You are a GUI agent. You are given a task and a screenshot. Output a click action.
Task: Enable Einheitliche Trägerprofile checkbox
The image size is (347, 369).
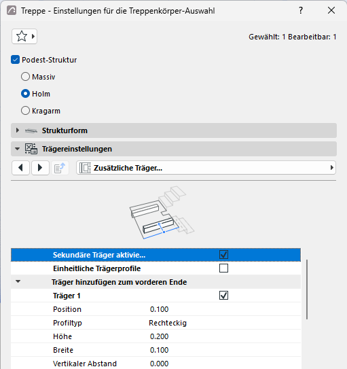(223, 268)
